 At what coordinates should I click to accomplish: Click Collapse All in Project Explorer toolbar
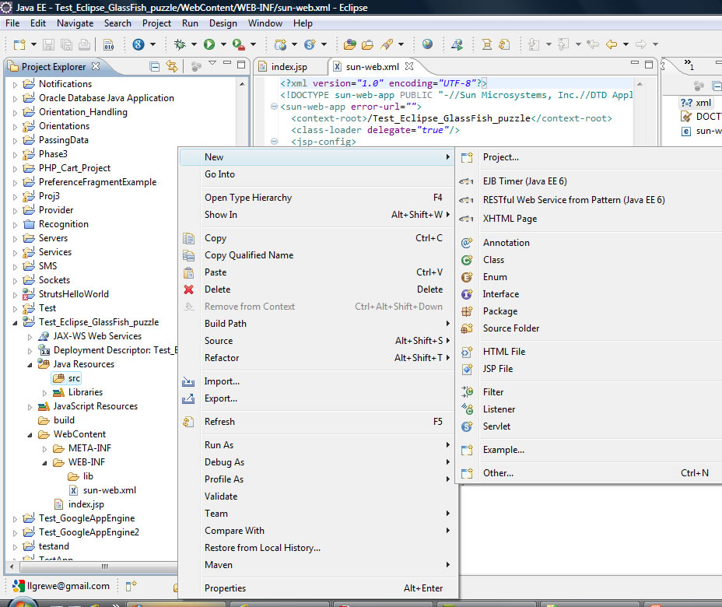click(x=154, y=67)
